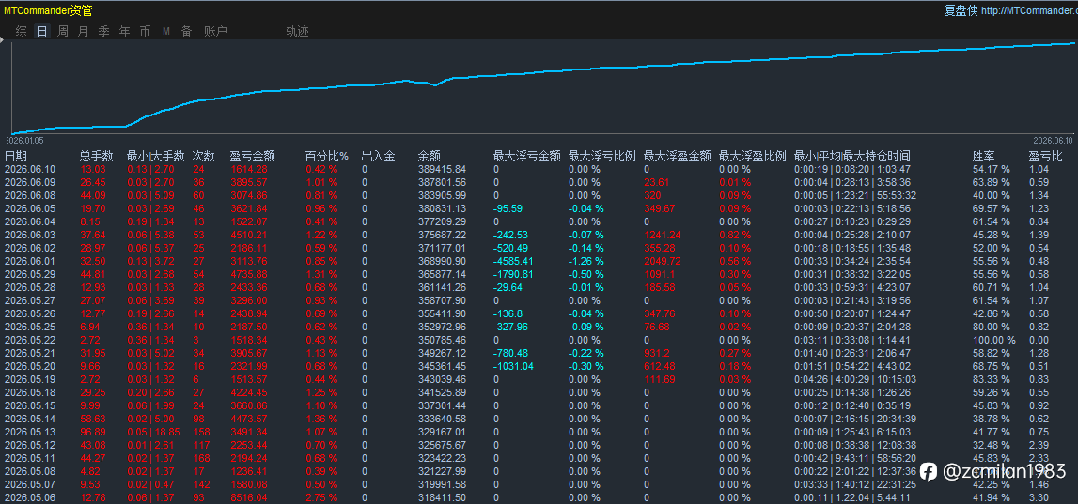
Task: Click the 胜率 column header
Action: 984,156
